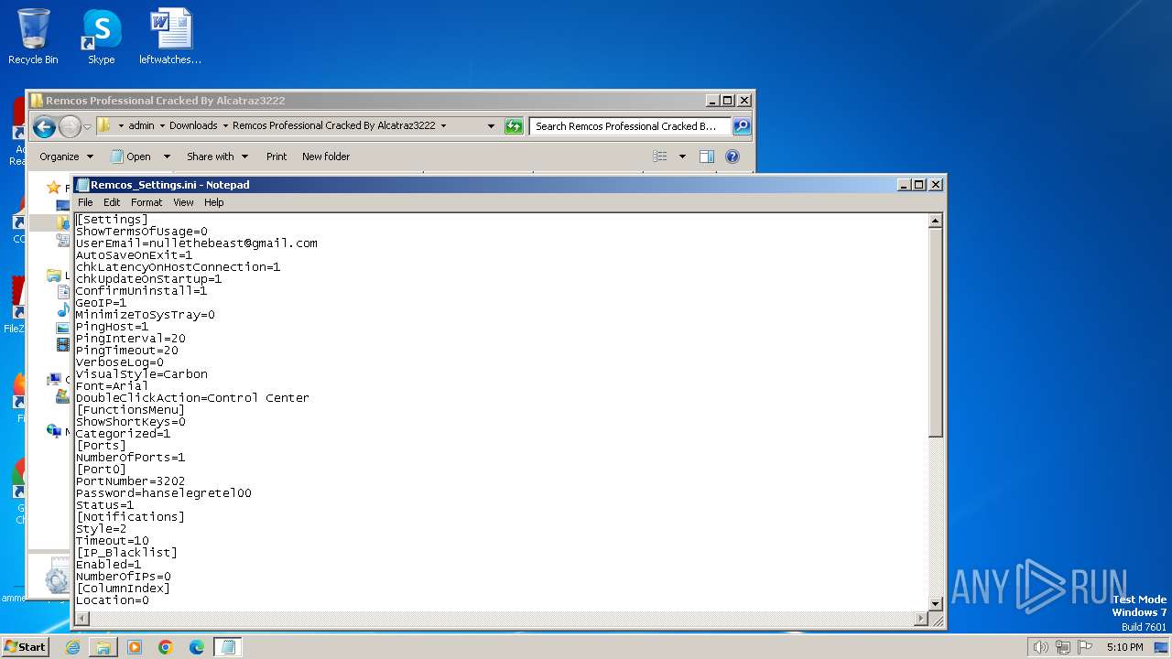This screenshot has width=1172, height=659.
Task: Open the Notepad Format menu
Action: coord(146,202)
